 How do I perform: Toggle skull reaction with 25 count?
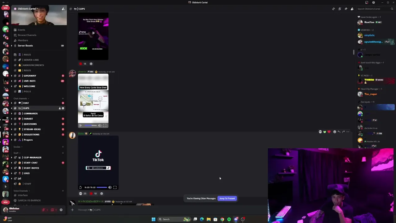click(x=83, y=194)
